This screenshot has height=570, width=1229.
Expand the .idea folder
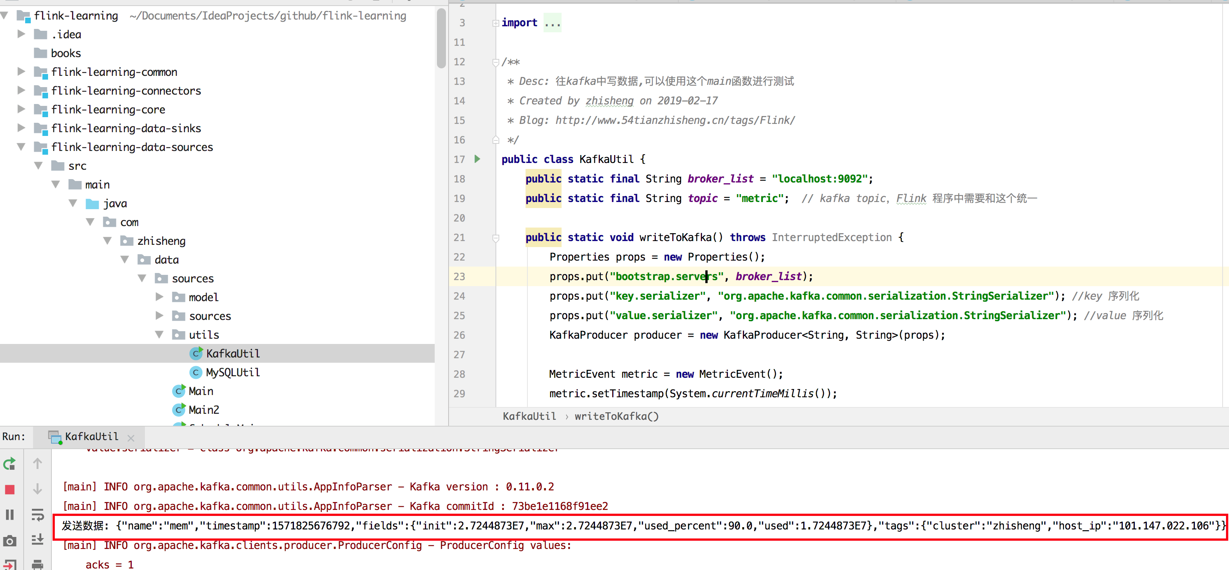coord(21,34)
